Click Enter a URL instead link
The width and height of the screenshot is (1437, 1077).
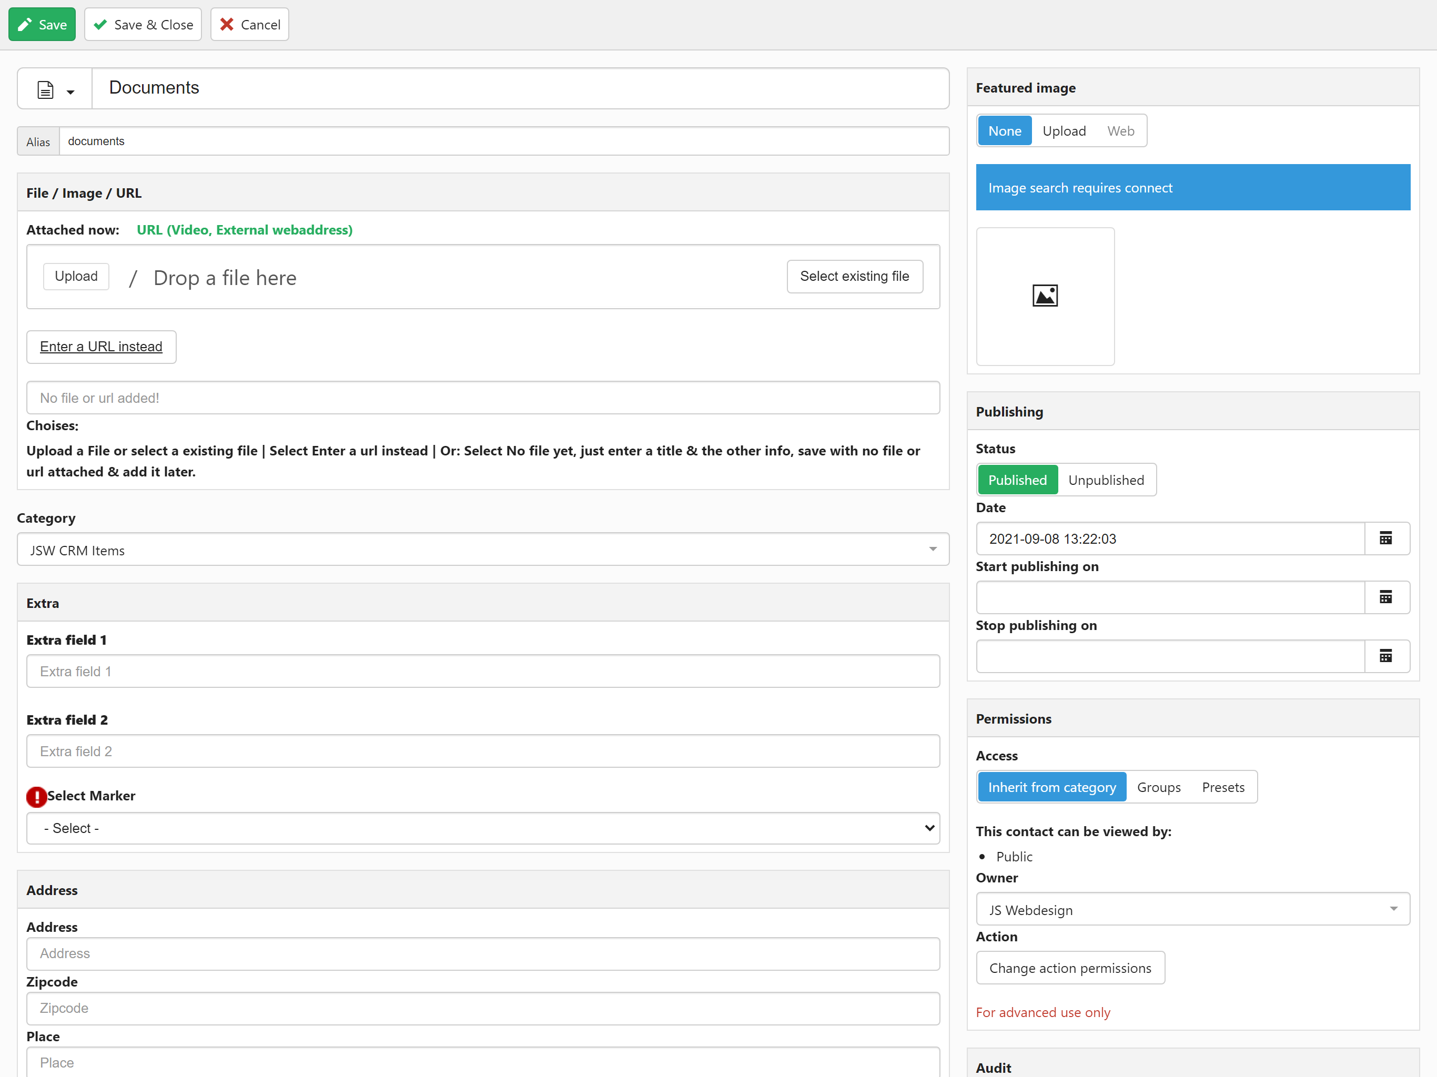102,347
